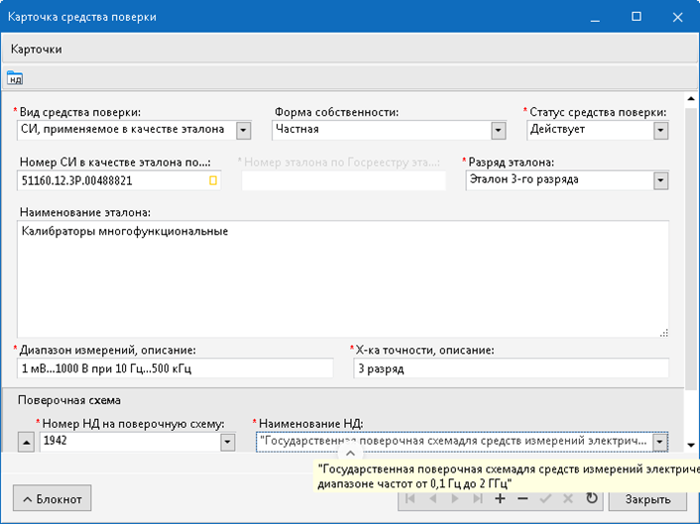Click the Частная ownership value

click(x=297, y=130)
